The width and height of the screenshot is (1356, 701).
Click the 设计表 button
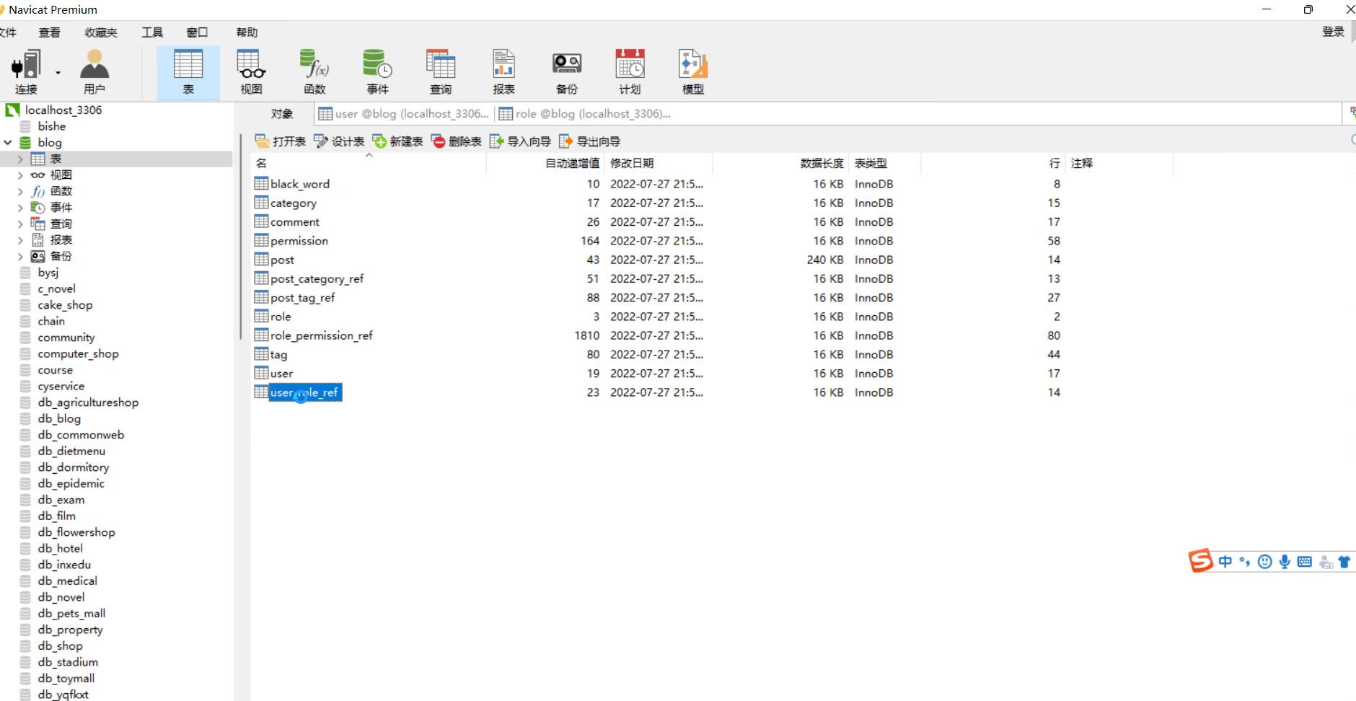coord(339,141)
